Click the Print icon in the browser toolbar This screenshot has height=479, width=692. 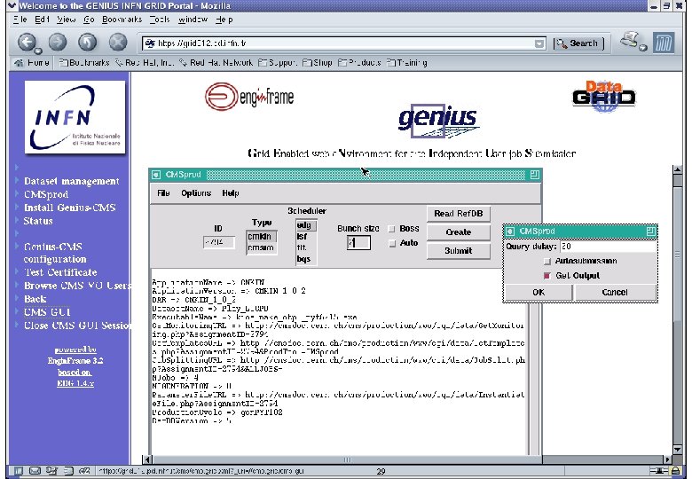tap(631, 41)
